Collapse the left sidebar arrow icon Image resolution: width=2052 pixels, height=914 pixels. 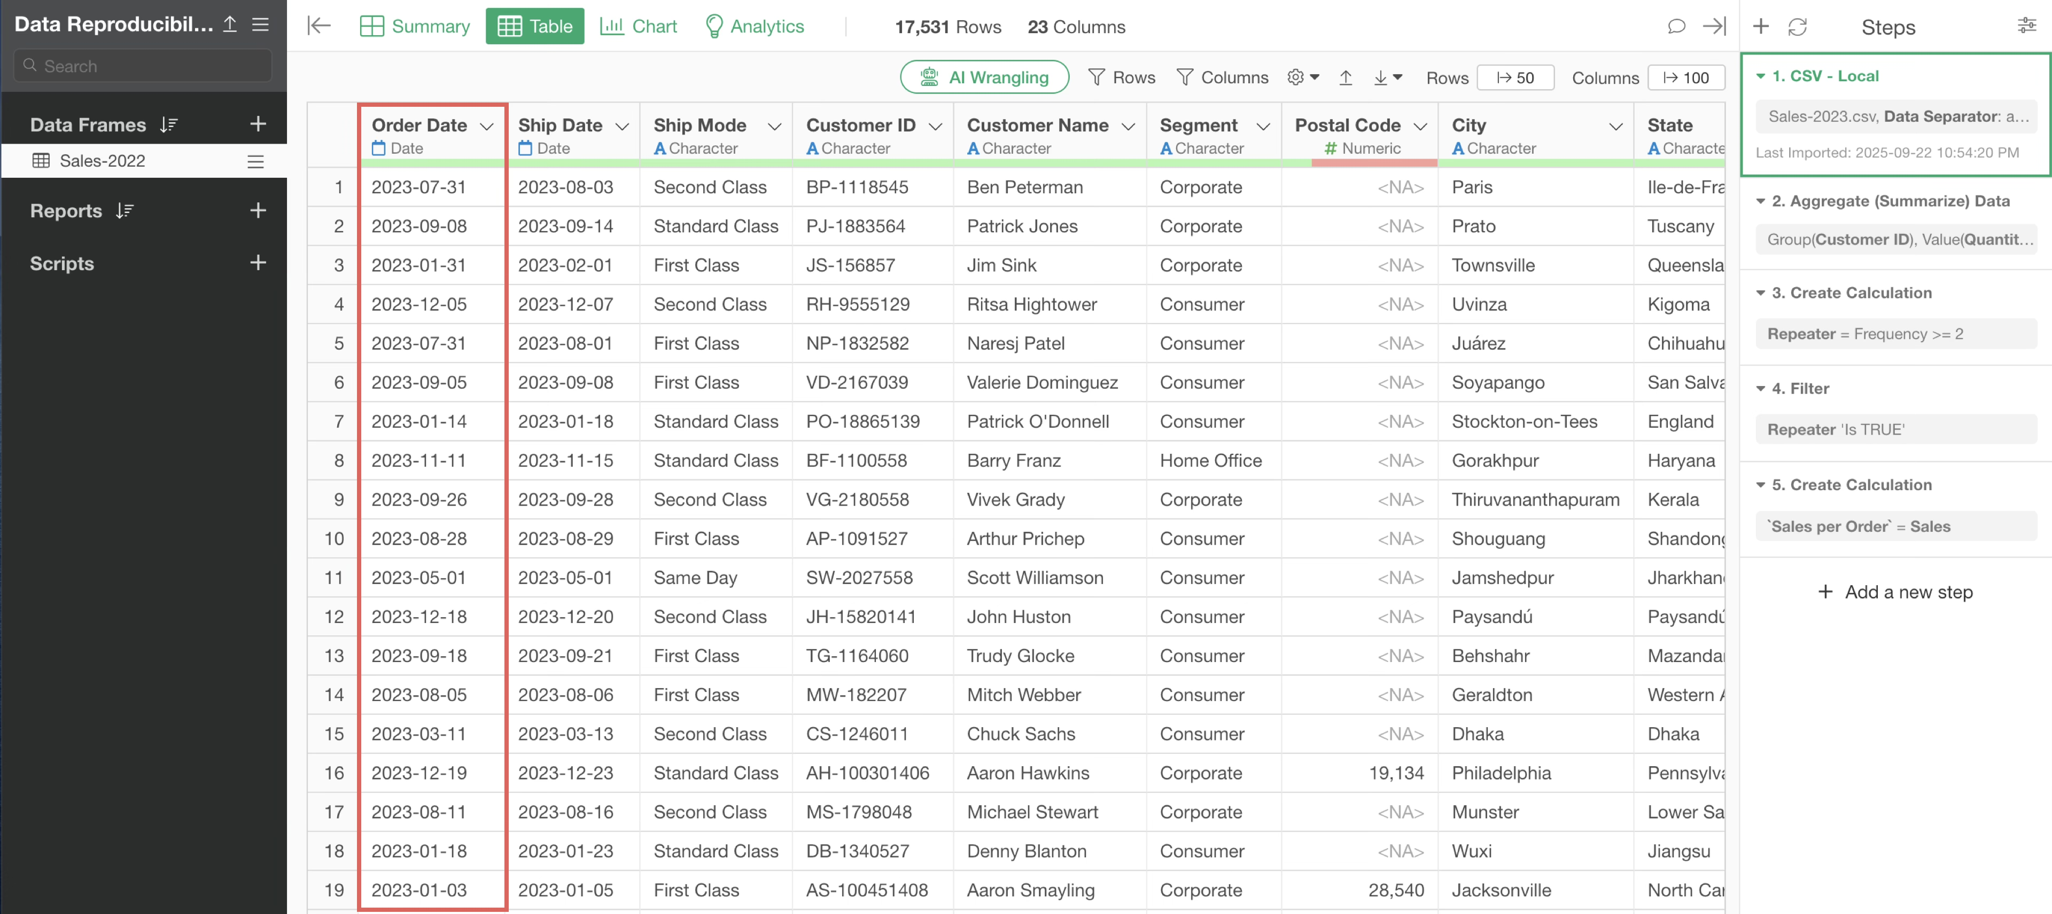(318, 26)
